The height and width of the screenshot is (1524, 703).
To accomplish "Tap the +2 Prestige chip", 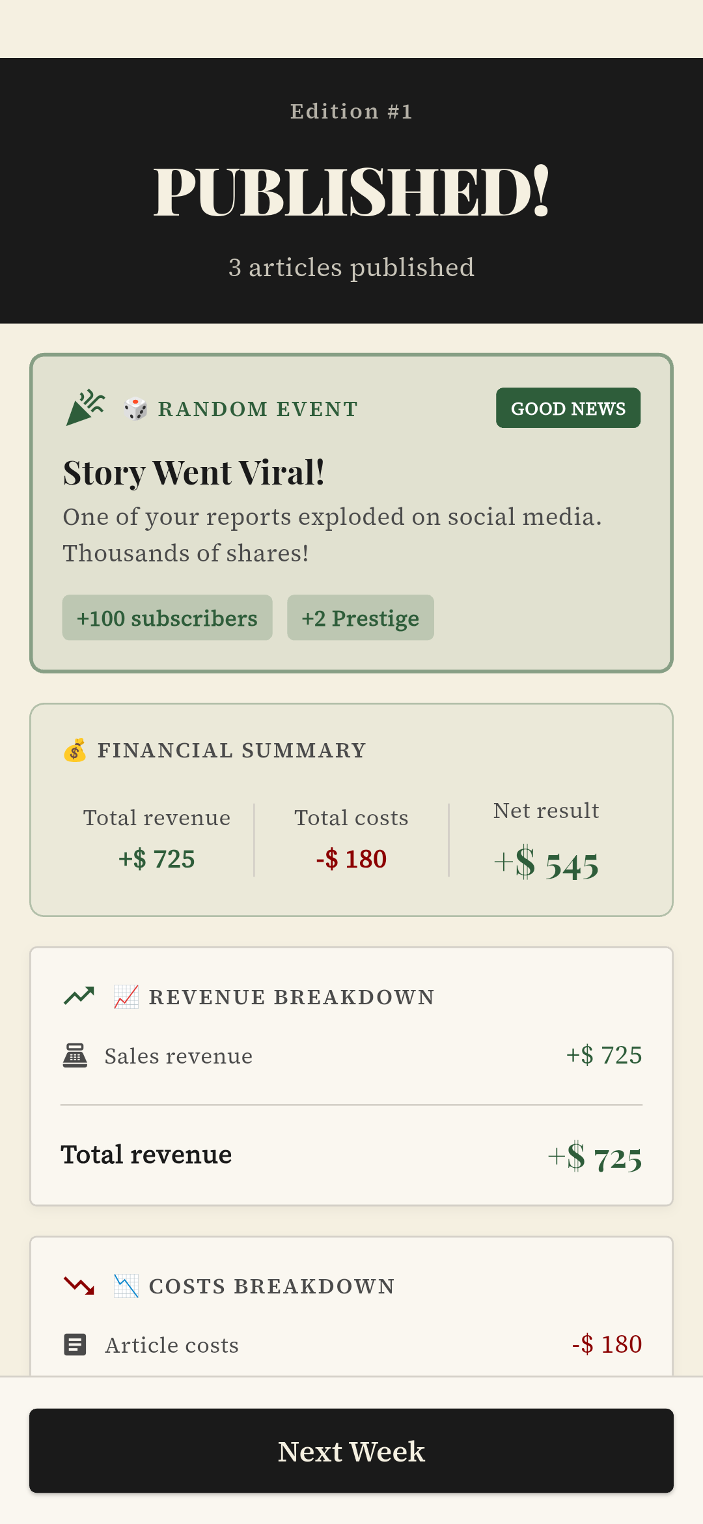I will click(x=361, y=618).
